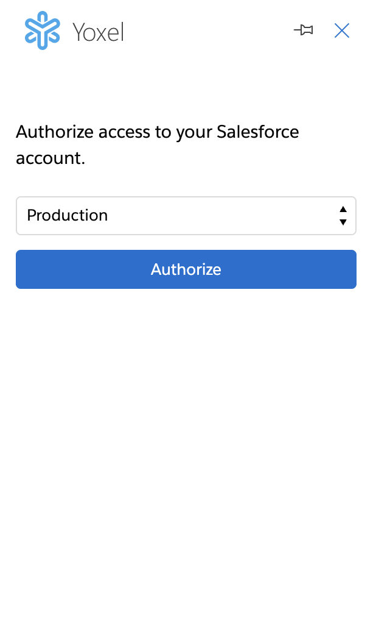The height and width of the screenshot is (635, 376).
Task: Click the blue snowflake-shaped Yoxel emblem
Action: pyautogui.click(x=43, y=30)
